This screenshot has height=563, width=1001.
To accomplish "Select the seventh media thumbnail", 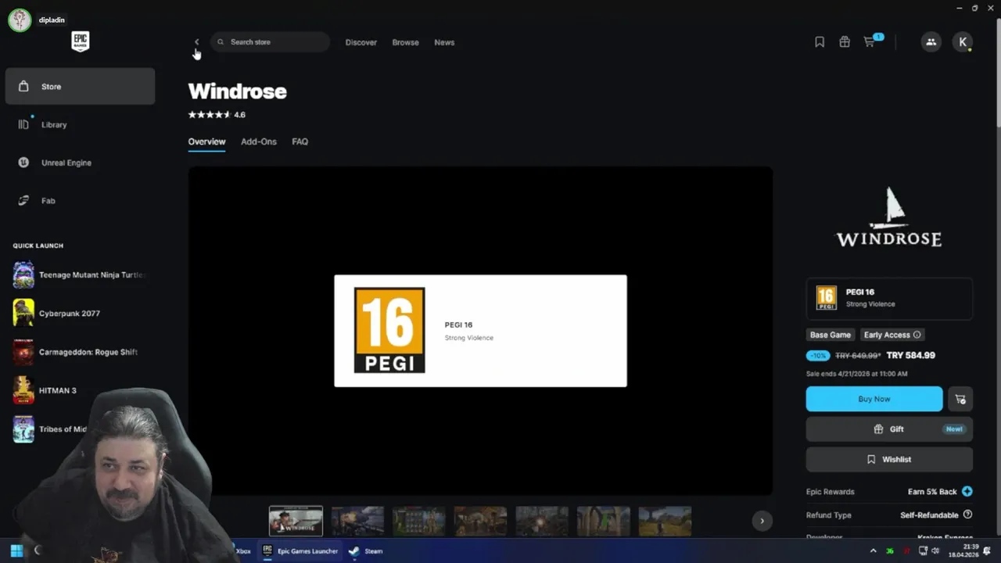I will [665, 521].
